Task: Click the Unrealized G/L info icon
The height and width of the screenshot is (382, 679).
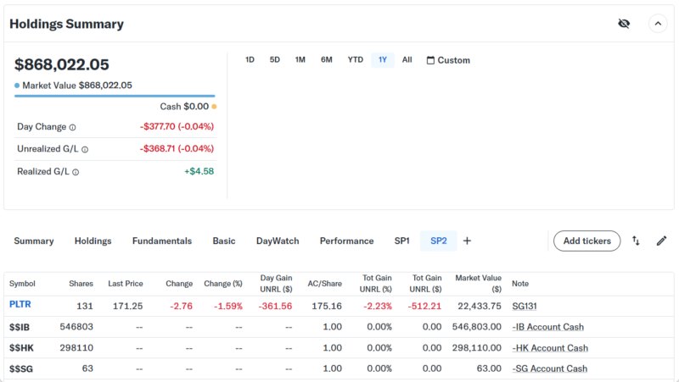Action: [x=85, y=150]
